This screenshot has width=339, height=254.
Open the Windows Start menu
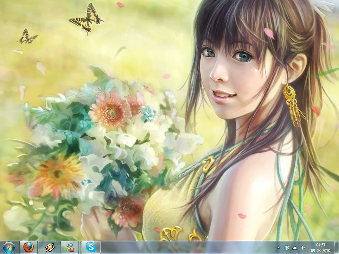point(9,247)
